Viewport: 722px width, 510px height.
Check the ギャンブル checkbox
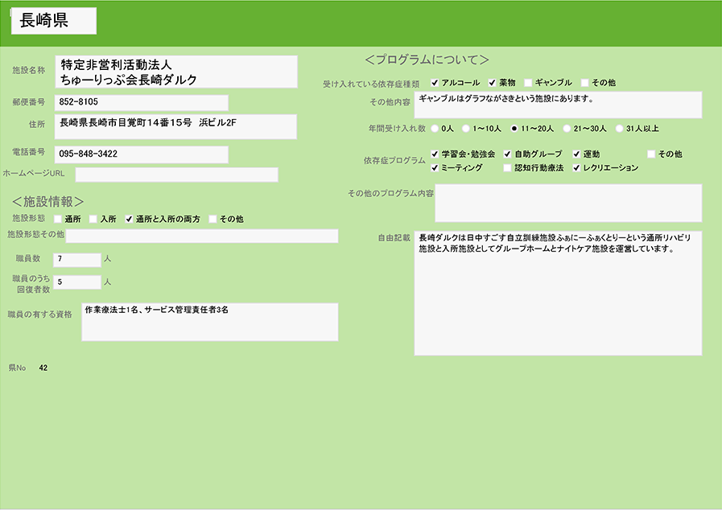(x=528, y=83)
